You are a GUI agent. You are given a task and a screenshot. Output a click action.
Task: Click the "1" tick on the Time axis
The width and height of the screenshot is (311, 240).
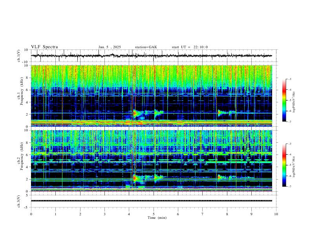[55, 214]
